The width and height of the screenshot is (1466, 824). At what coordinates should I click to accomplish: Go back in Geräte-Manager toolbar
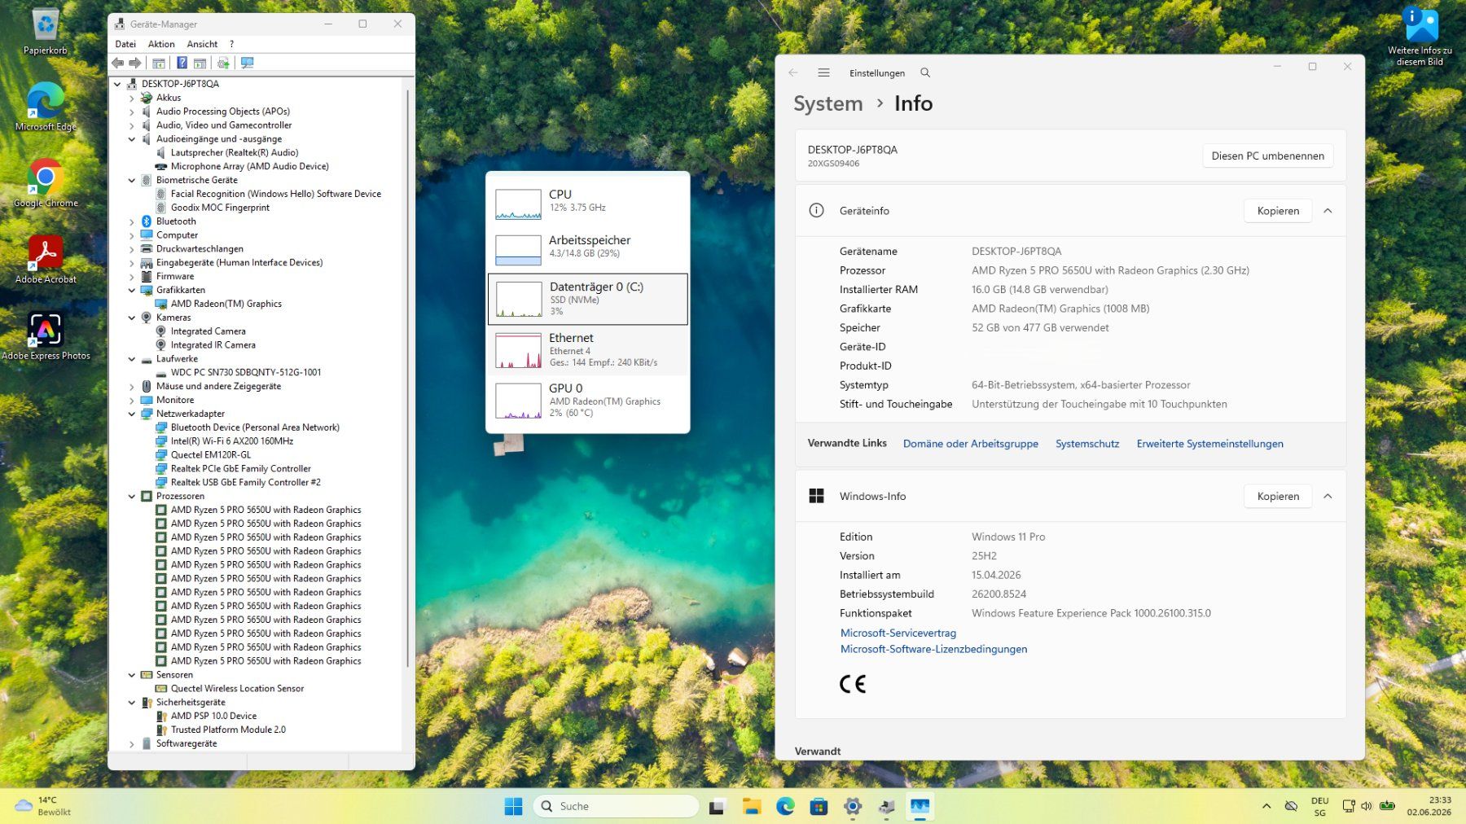(118, 63)
